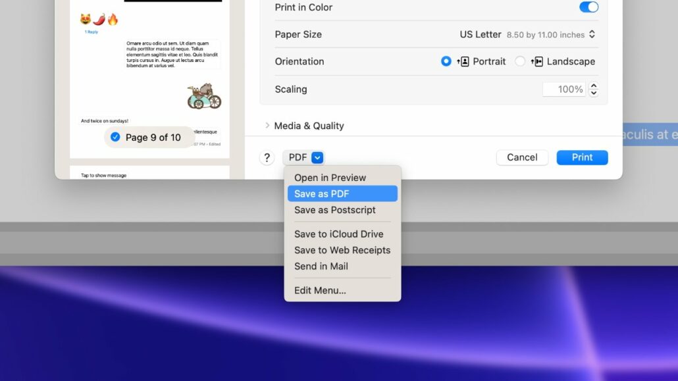678x381 pixels.
Task: Open Edit Menu... from the PDF menu
Action: point(320,290)
